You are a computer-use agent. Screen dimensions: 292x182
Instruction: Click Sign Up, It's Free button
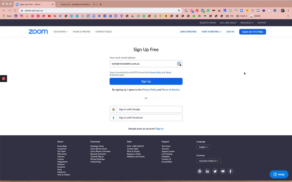252,32
